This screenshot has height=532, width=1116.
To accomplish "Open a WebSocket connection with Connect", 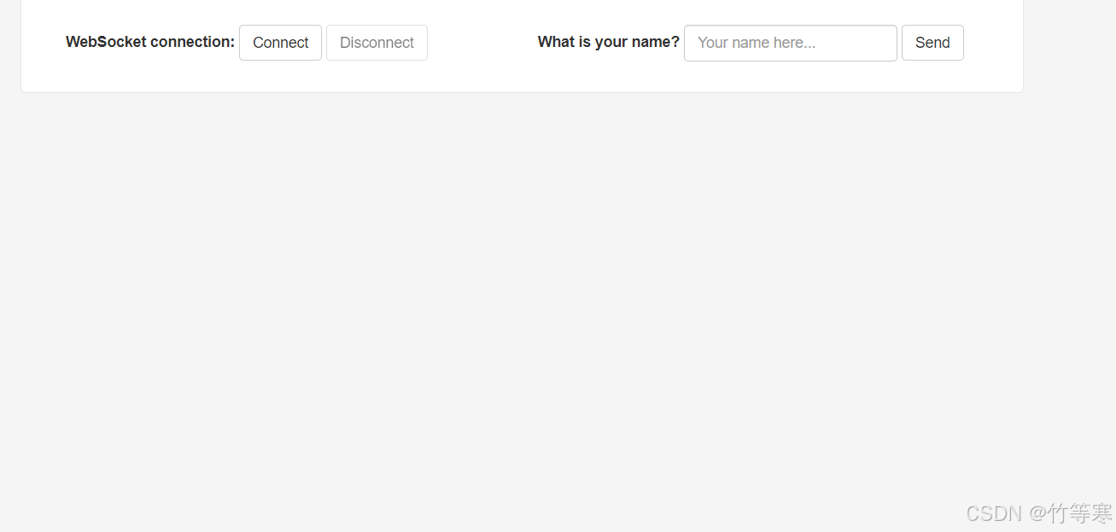I will coord(280,43).
